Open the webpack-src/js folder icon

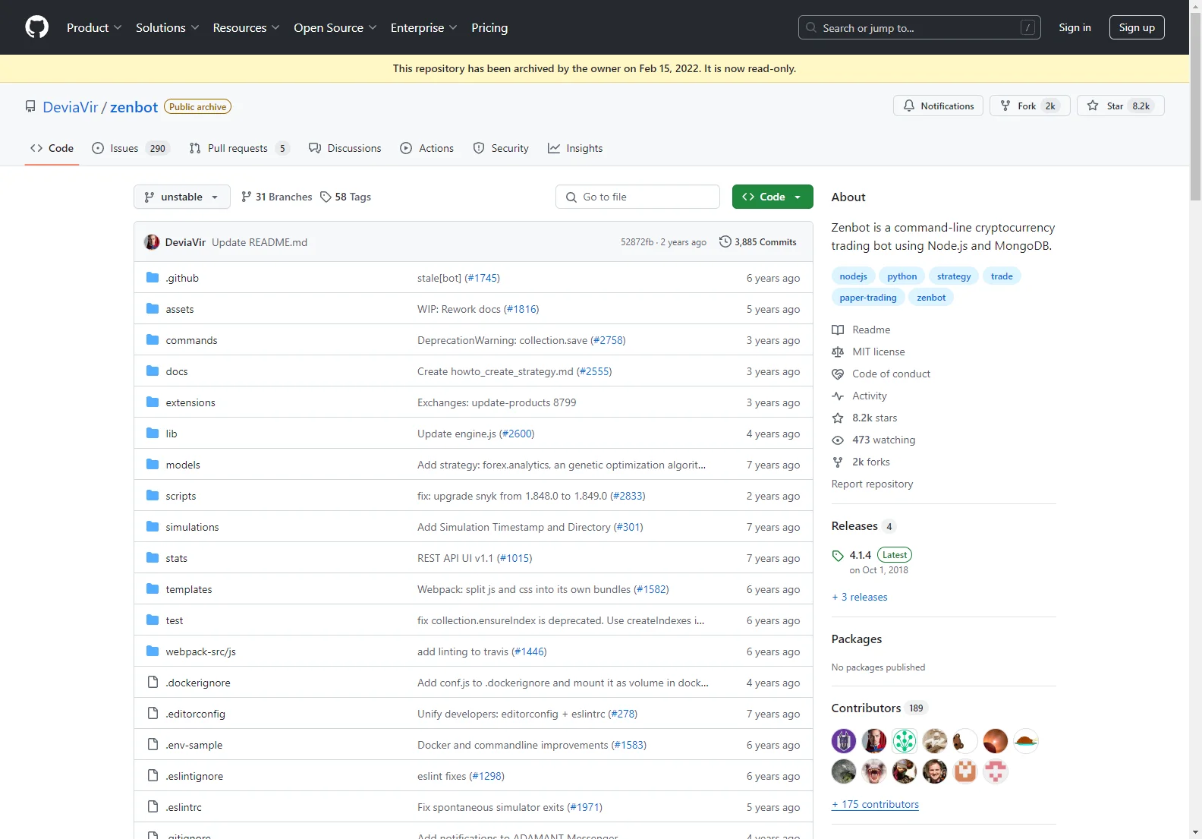click(x=153, y=651)
